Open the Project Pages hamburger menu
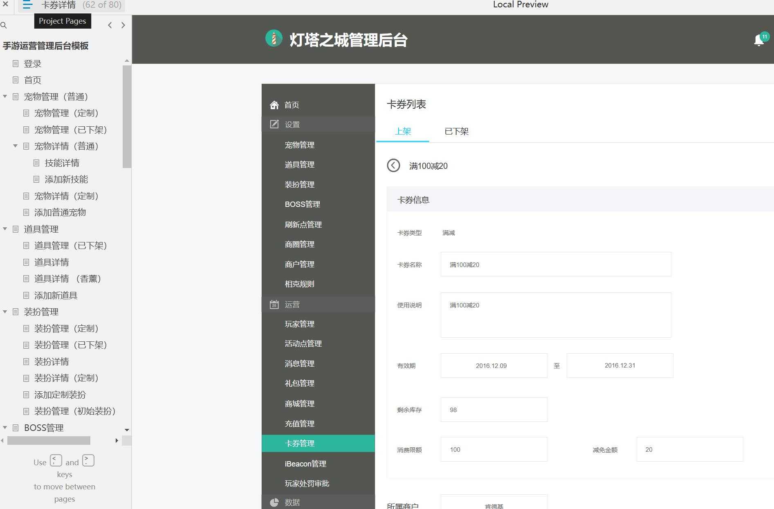774x509 pixels. tap(27, 5)
